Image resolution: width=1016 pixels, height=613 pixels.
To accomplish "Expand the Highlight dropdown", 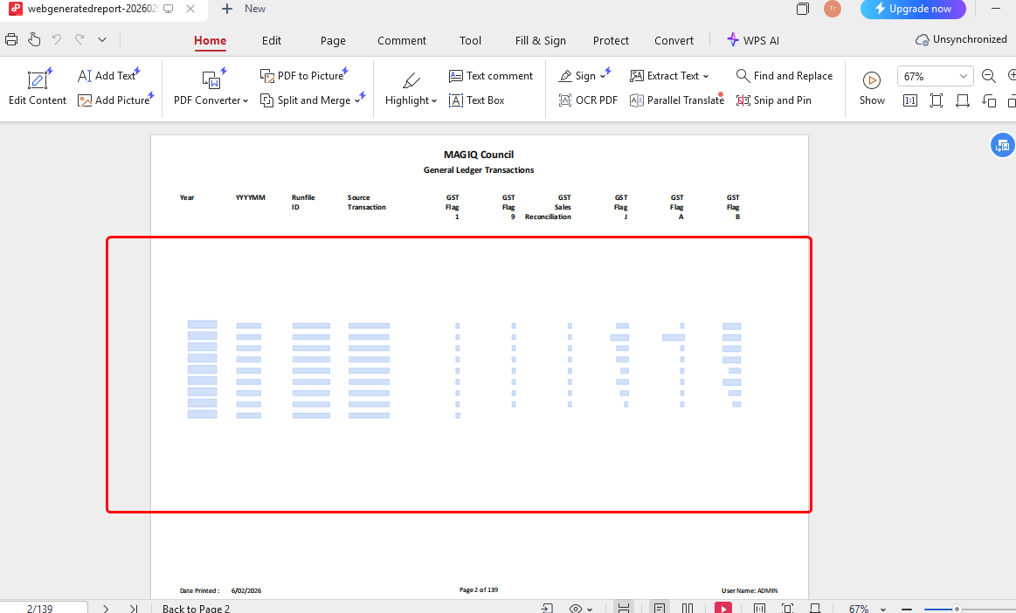I will [411, 100].
